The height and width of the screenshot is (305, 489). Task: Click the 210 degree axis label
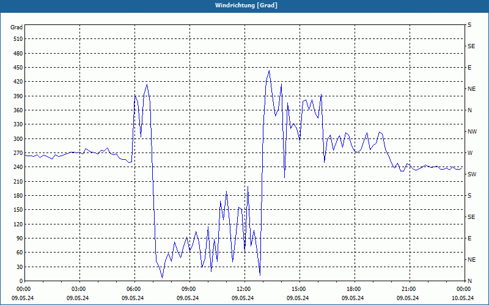click(18, 181)
